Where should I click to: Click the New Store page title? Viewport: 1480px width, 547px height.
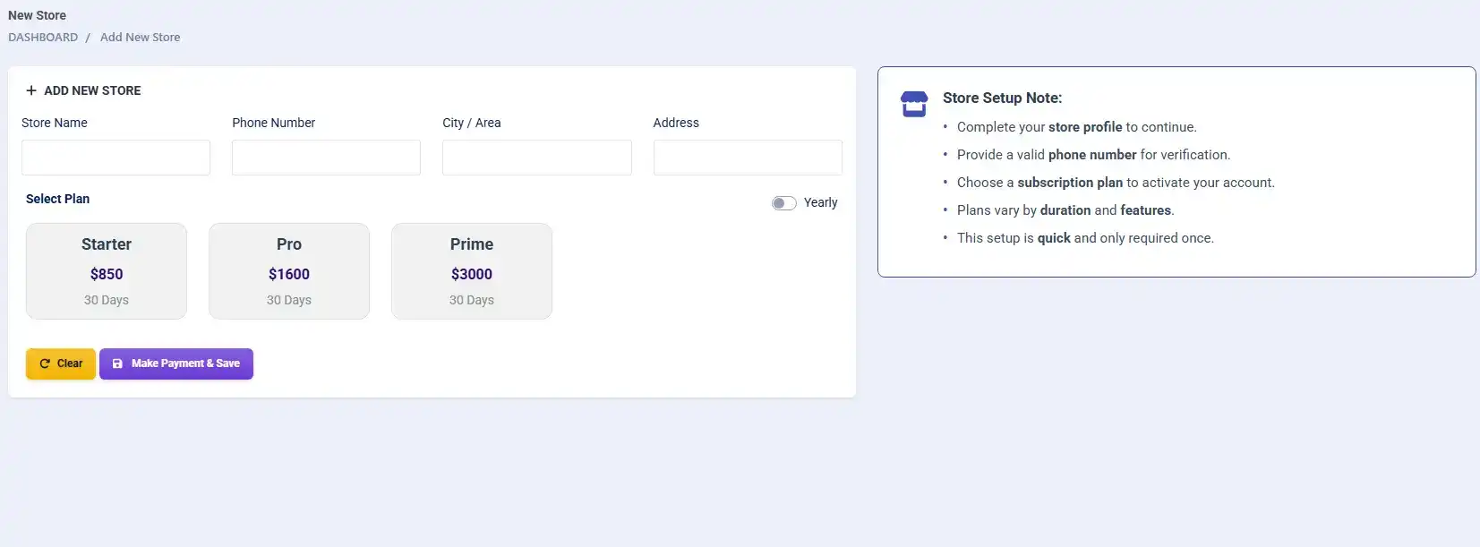(37, 15)
